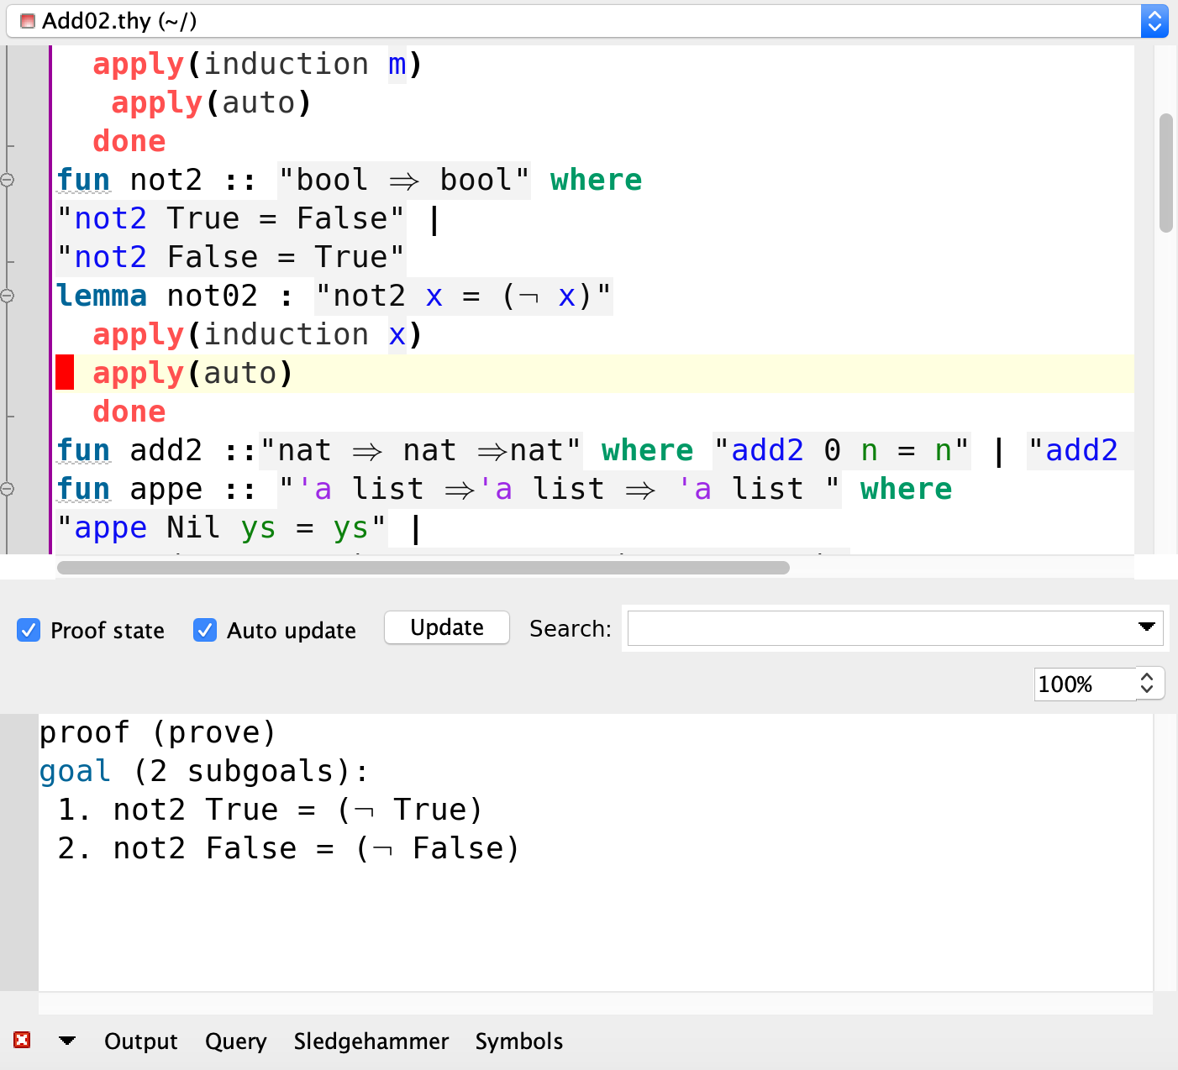Click '"not2 True = False"' line
This screenshot has width=1178, height=1070.
pos(231,218)
